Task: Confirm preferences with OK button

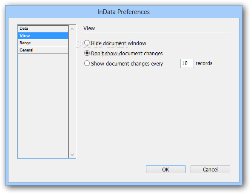Action: coord(165,169)
